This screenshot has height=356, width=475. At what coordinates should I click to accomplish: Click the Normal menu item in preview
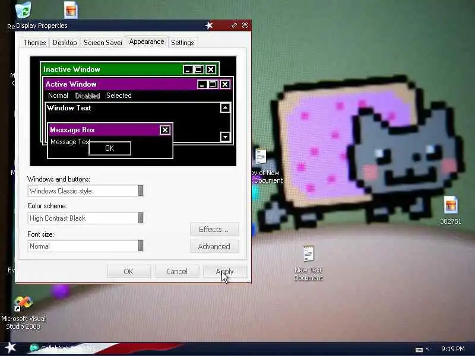click(x=58, y=96)
